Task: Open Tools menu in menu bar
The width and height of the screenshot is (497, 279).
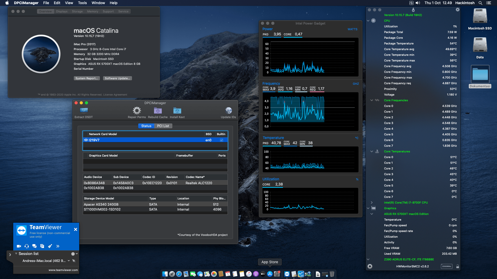Action: 82,3
